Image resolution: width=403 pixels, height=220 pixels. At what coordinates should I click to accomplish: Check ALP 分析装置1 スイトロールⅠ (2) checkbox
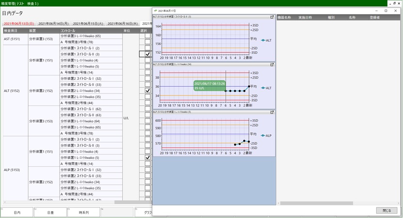148,139
